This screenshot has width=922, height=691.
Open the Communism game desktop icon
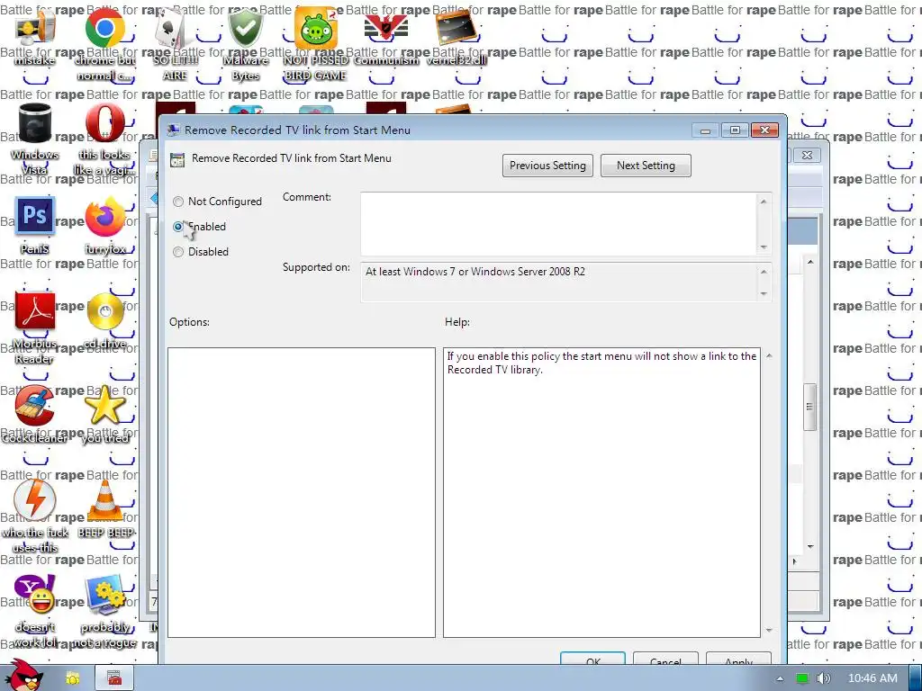pos(385,28)
